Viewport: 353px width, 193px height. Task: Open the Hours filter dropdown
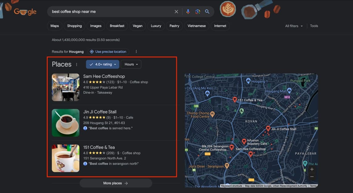(x=131, y=65)
